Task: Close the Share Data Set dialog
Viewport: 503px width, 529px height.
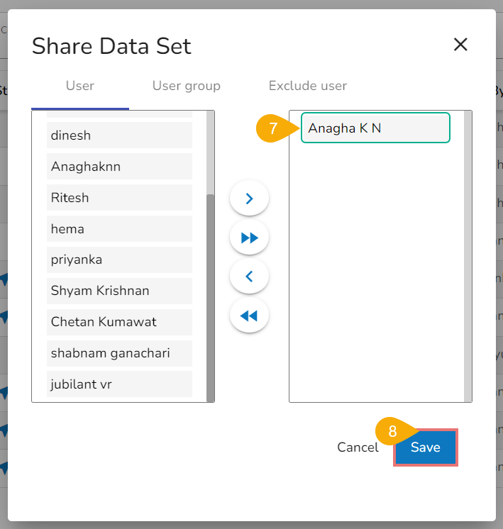Action: click(x=460, y=45)
